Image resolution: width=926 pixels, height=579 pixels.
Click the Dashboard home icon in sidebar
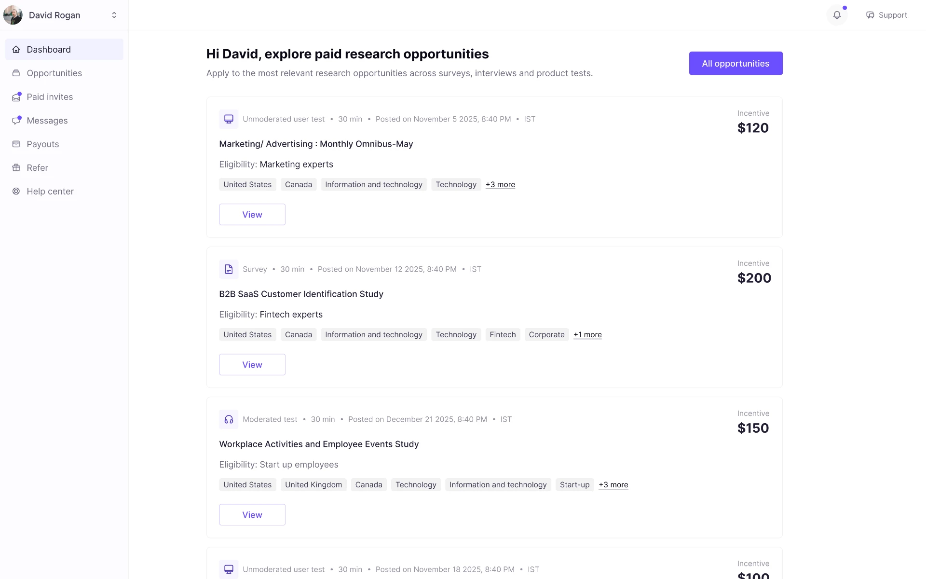(x=16, y=49)
